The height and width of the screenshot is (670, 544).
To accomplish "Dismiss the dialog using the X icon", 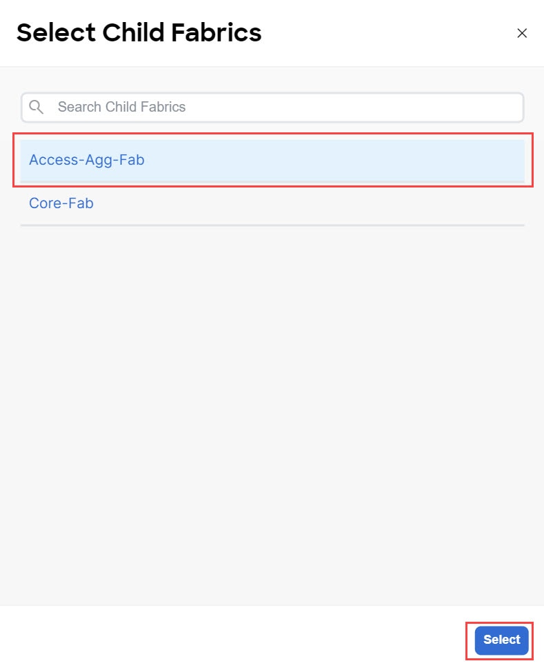I will [522, 33].
